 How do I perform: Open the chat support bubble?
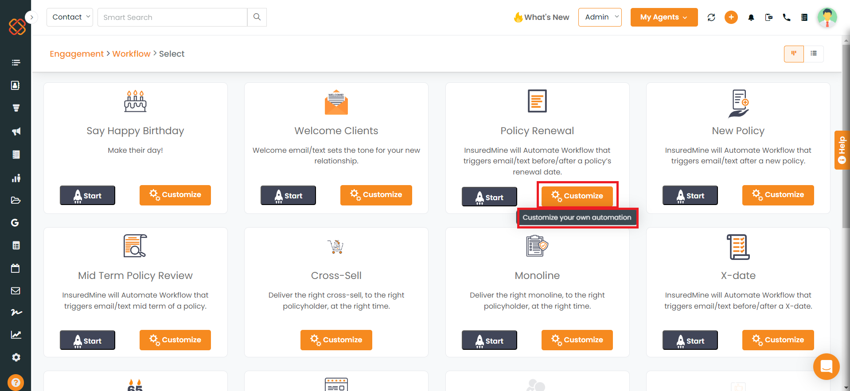827,367
